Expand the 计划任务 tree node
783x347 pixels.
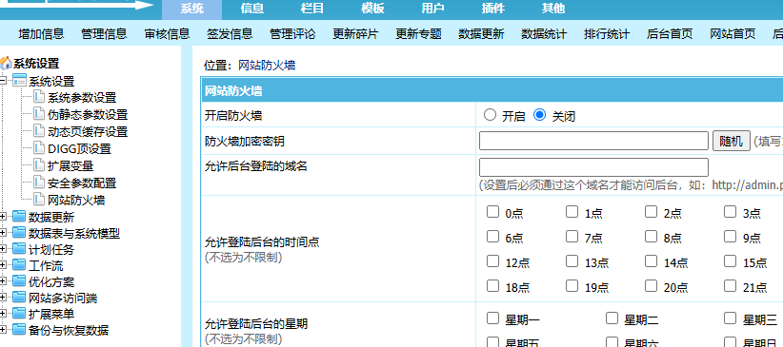click(x=3, y=249)
